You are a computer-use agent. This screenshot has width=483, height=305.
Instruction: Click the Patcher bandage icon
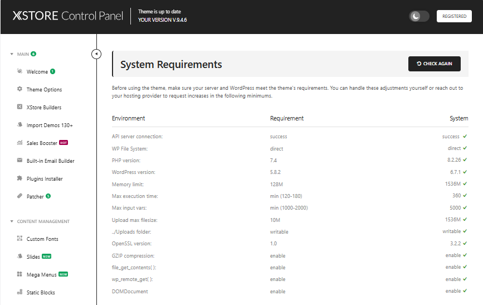click(19, 196)
